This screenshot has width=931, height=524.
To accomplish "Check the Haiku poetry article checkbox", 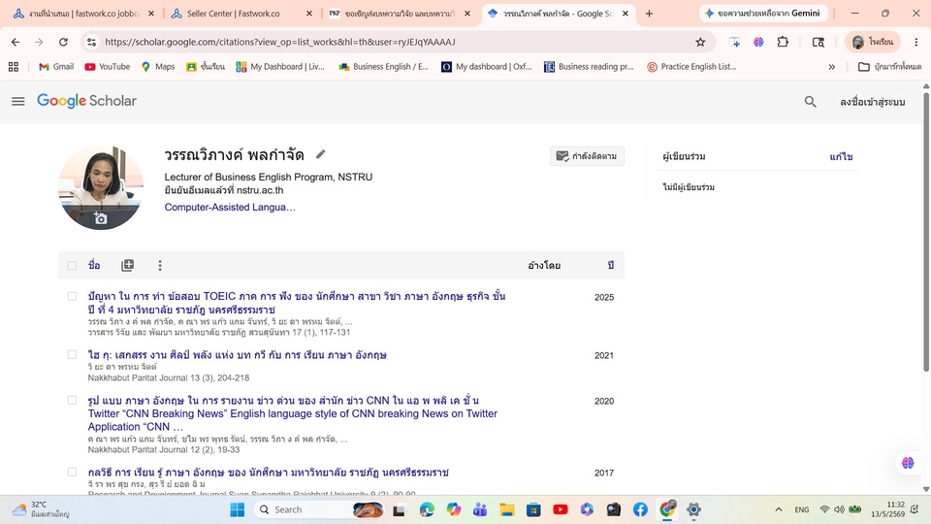I will point(72,355).
